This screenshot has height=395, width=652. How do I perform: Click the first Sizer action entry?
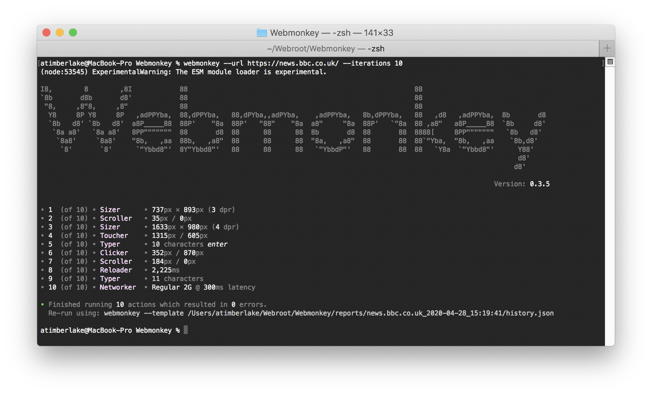(110, 210)
